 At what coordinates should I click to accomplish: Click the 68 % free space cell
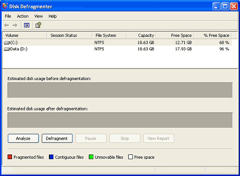(224, 43)
